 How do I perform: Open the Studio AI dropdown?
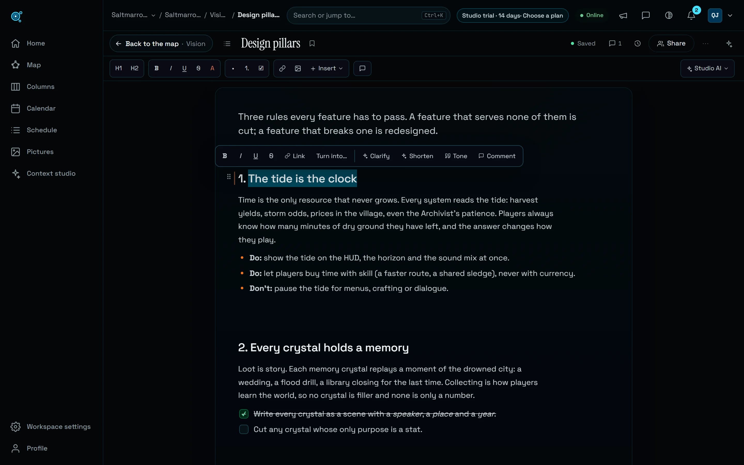(707, 68)
